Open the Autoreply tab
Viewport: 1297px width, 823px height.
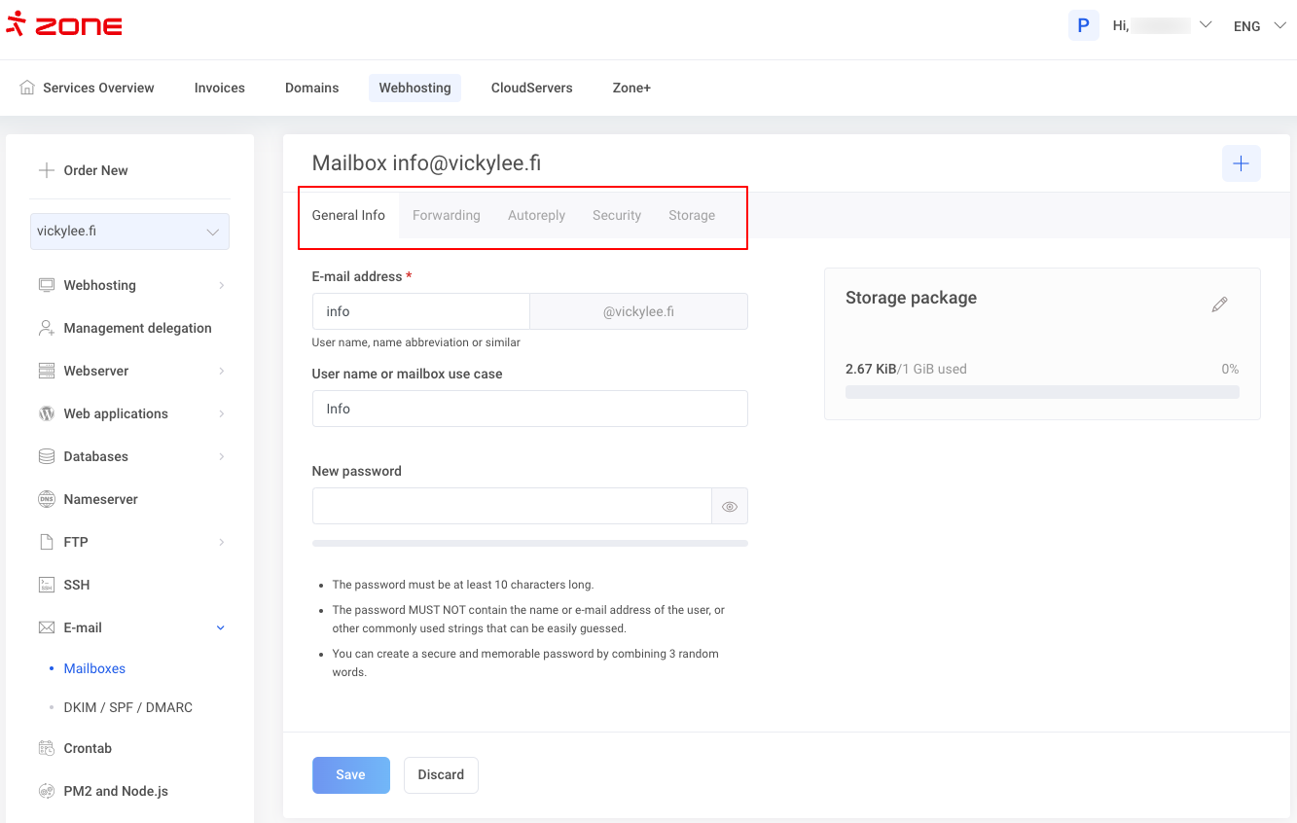536,215
